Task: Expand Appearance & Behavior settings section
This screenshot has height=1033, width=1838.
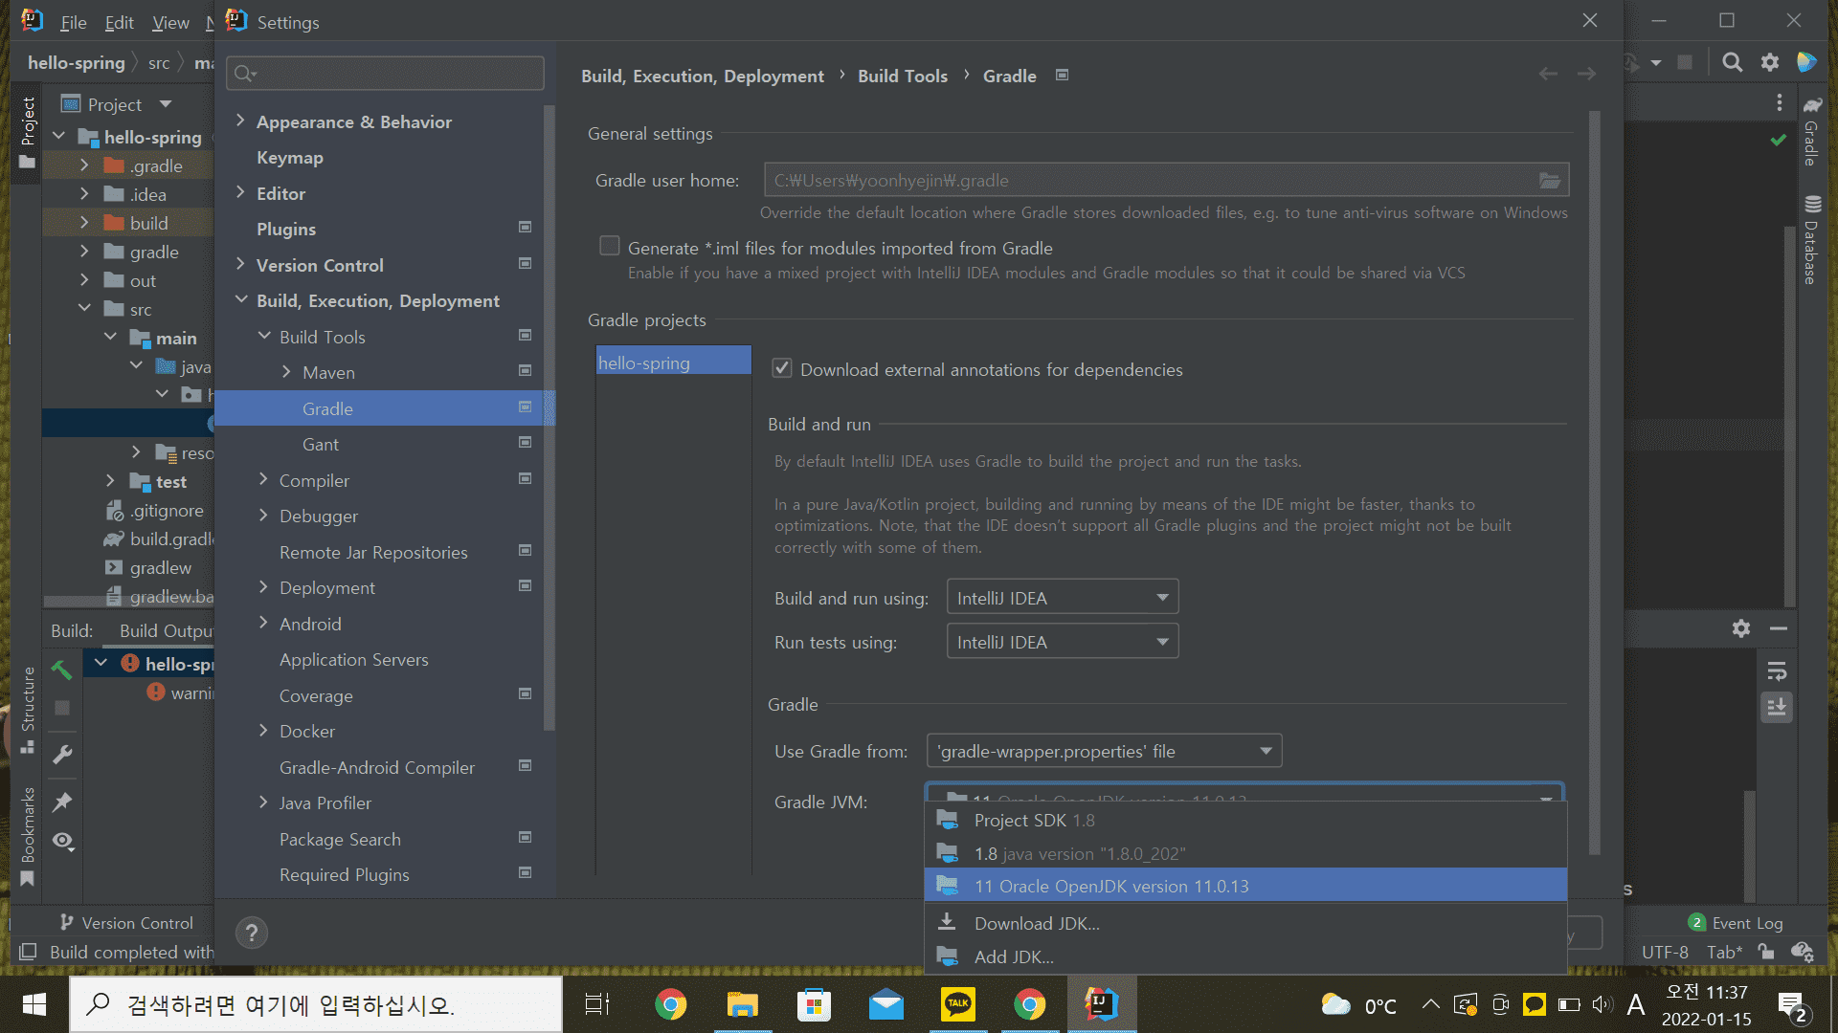Action: click(x=240, y=121)
